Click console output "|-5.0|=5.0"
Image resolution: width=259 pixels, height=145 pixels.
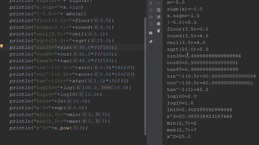182,23
